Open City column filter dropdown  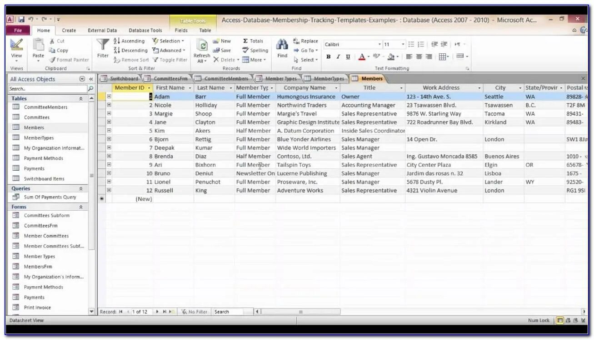520,88
